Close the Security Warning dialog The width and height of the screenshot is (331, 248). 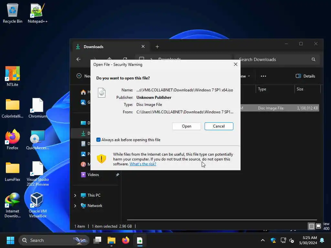click(236, 64)
